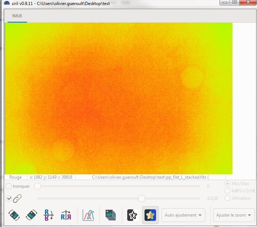
Task: Open the histogram tool icon
Action: pyautogui.click(x=88, y=215)
